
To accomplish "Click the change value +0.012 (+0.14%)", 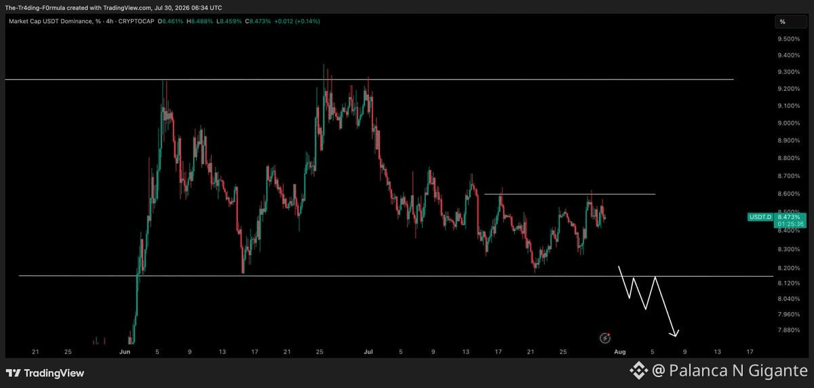I will pos(298,22).
